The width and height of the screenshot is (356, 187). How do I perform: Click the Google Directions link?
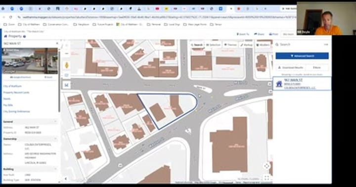(20, 77)
